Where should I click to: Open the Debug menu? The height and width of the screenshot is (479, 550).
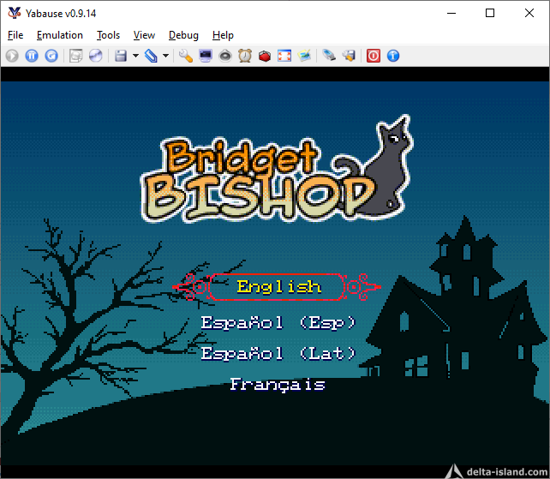183,35
